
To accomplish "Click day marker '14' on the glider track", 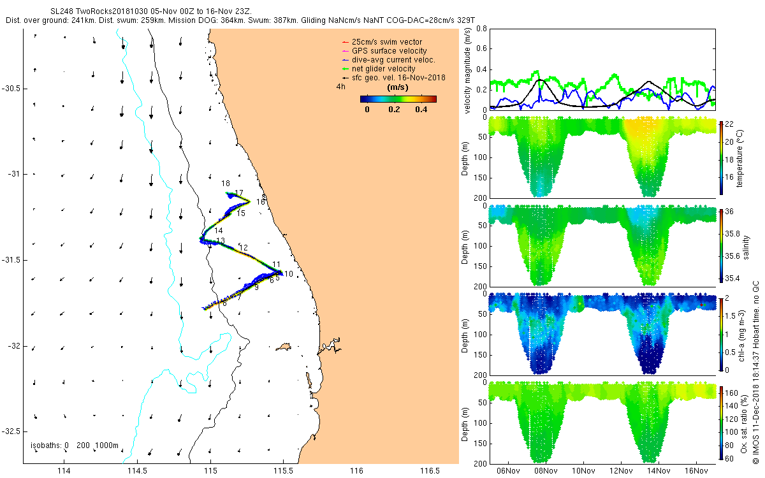I will point(219,230).
